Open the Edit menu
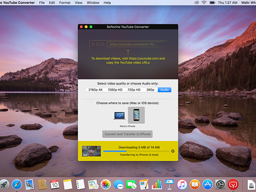The image size is (256, 192). (52, 2)
